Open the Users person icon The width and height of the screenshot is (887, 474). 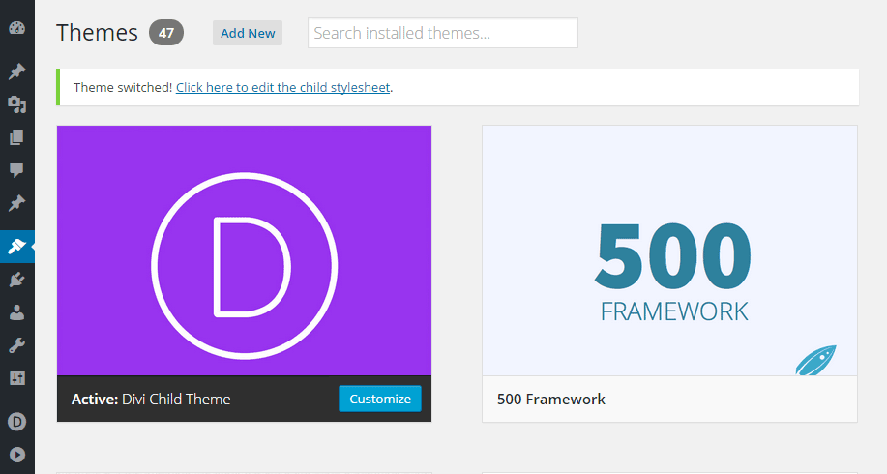pos(17,312)
